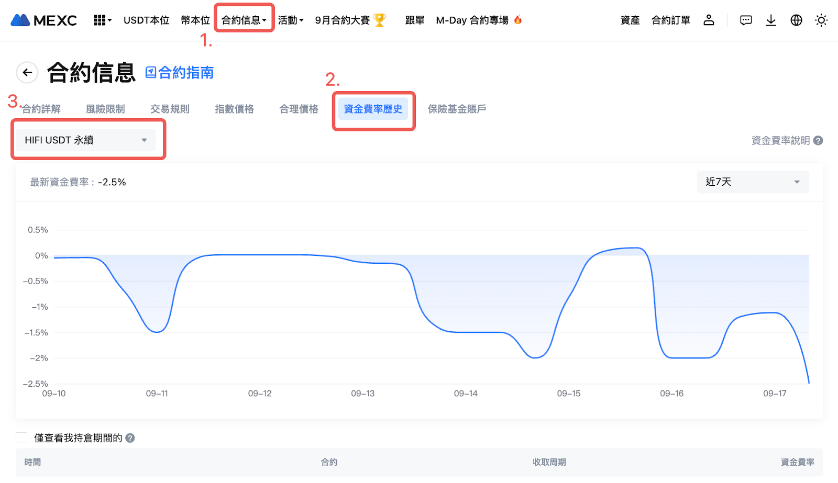Open the apps grid menu icon

(x=102, y=20)
